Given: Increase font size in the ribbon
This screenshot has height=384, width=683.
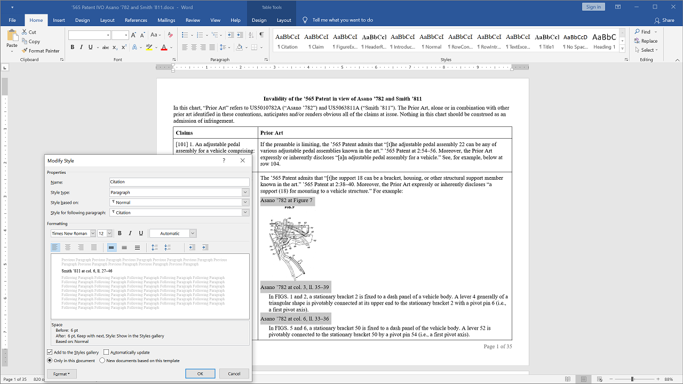Looking at the screenshot, I should tap(134, 35).
